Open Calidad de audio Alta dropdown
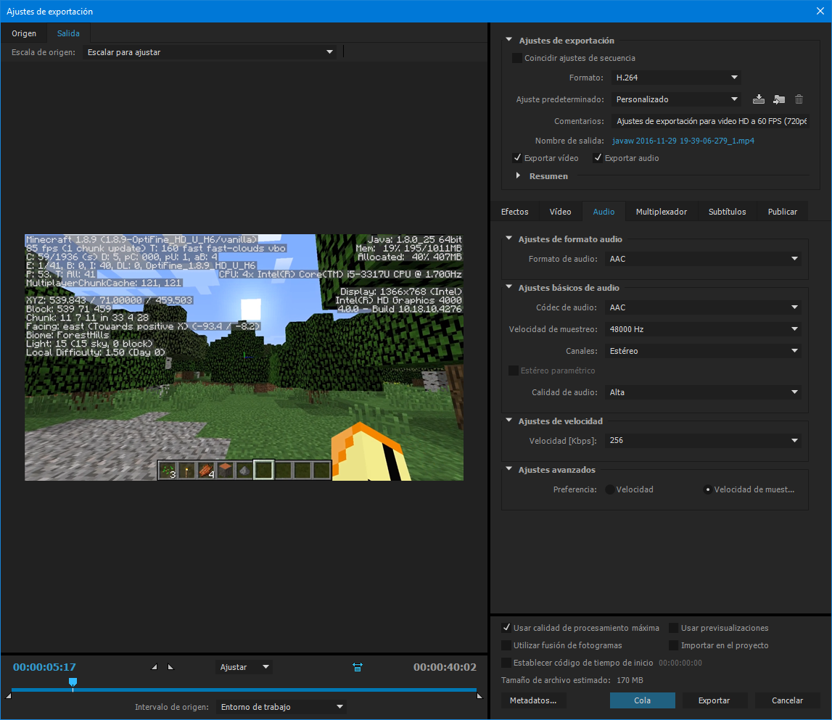 point(703,392)
